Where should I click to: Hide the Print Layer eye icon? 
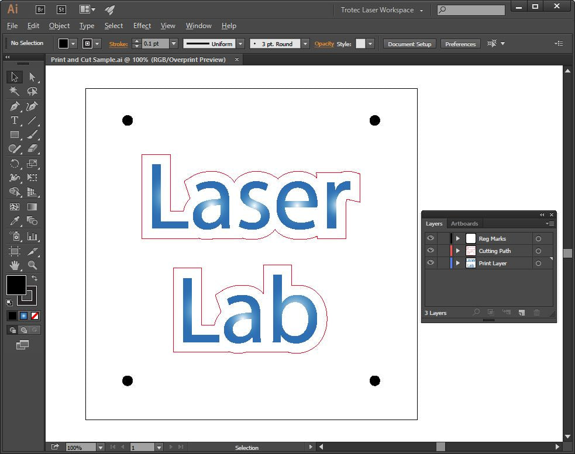(x=431, y=263)
